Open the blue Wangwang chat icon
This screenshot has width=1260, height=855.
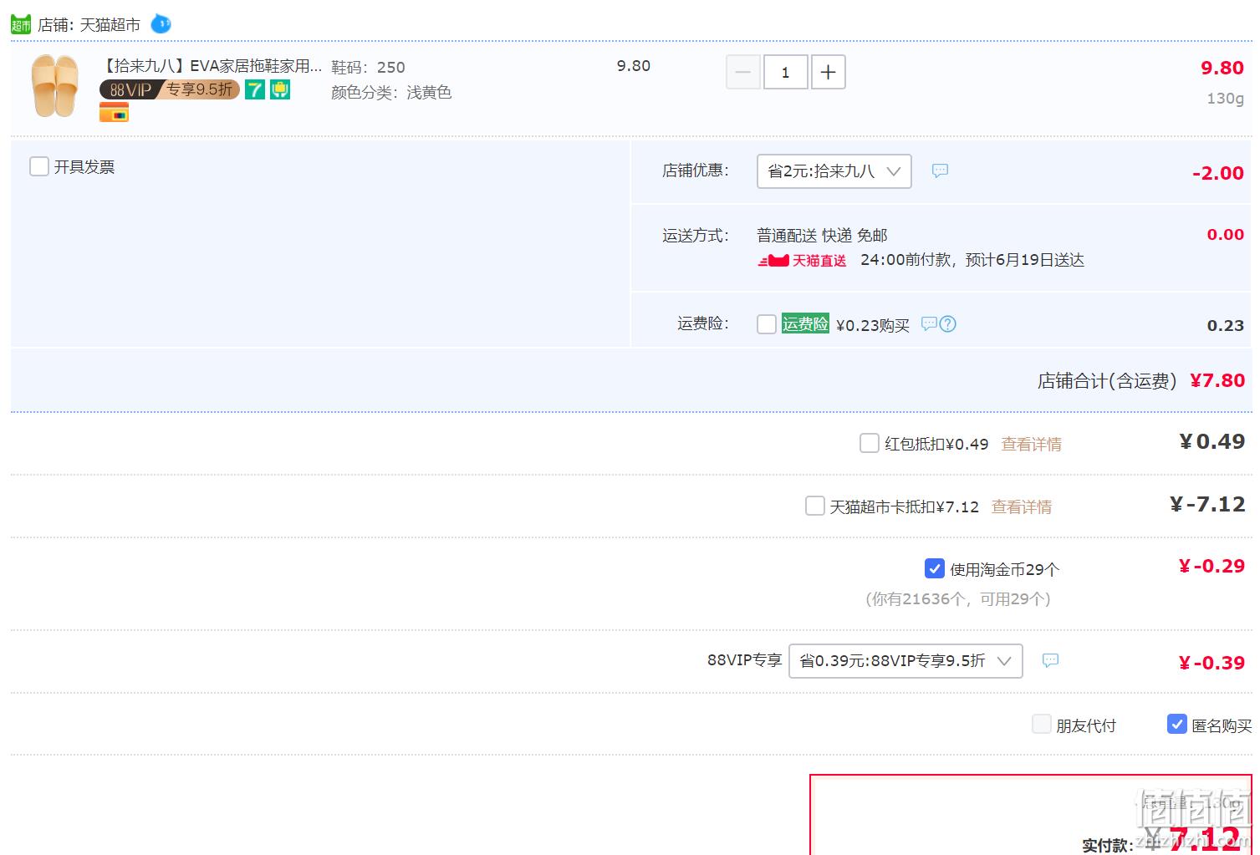[x=161, y=24]
